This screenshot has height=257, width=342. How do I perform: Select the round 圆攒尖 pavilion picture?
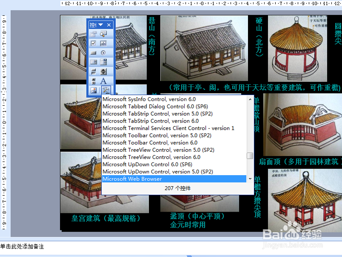(x=297, y=48)
